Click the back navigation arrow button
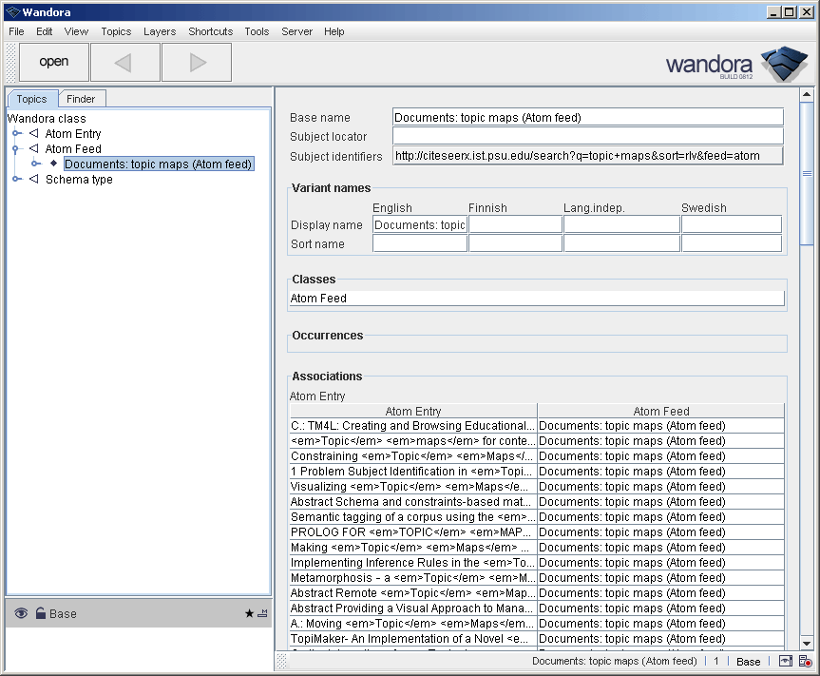Viewport: 820px width, 676px height. pos(125,63)
